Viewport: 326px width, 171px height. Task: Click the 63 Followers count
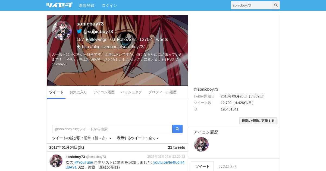coord(123,39)
